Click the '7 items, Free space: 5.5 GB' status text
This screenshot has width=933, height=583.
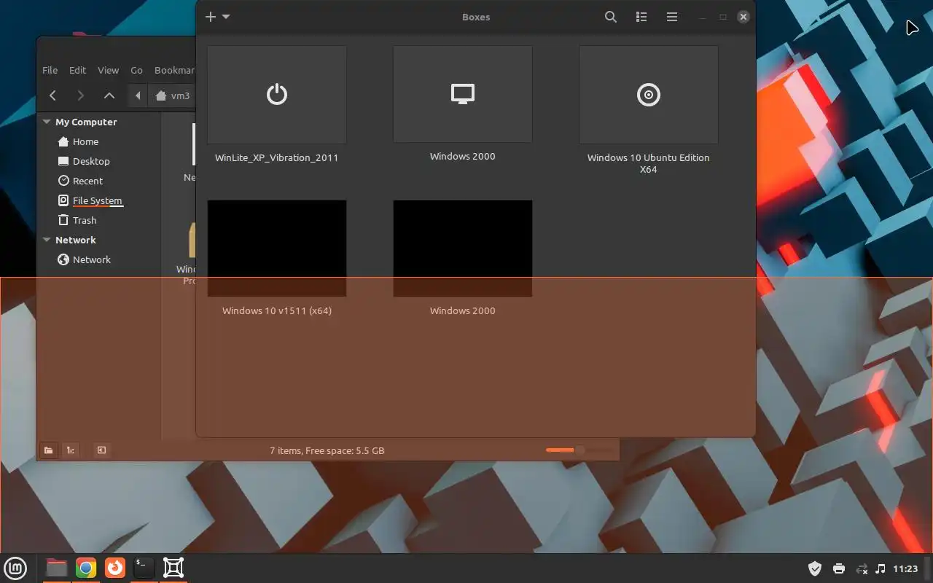(327, 450)
